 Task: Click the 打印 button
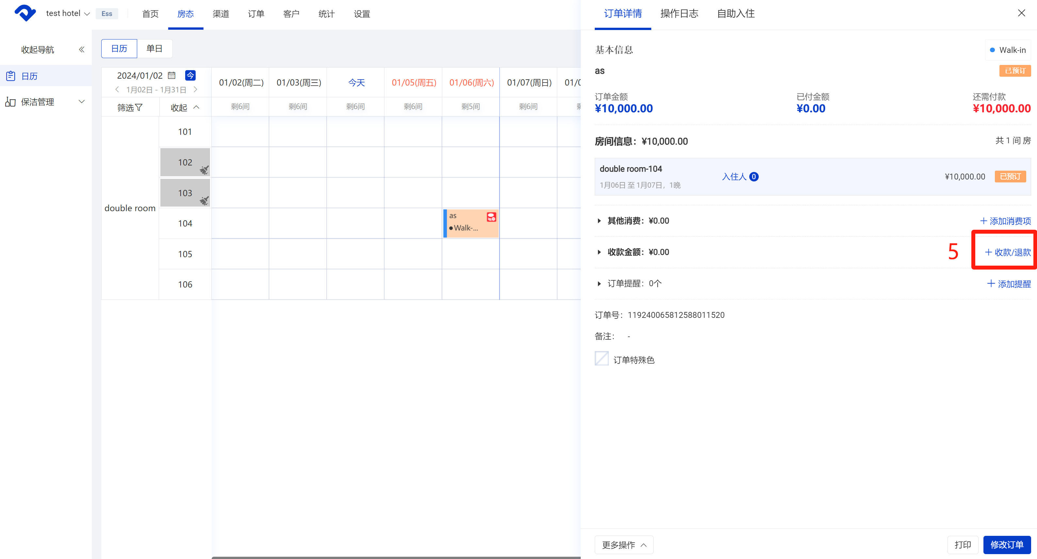point(963,545)
